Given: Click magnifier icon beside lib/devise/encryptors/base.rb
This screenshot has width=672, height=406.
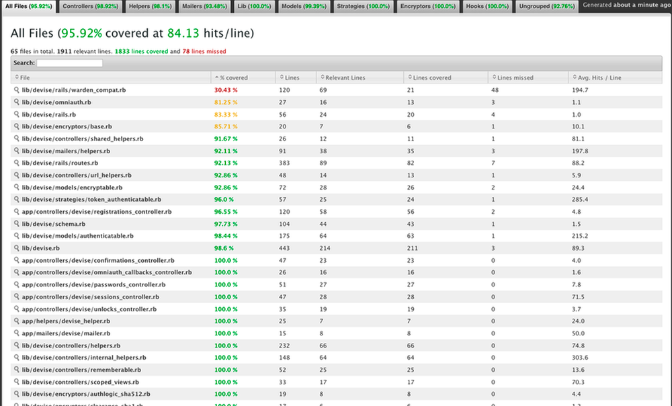Looking at the screenshot, I should coord(17,126).
